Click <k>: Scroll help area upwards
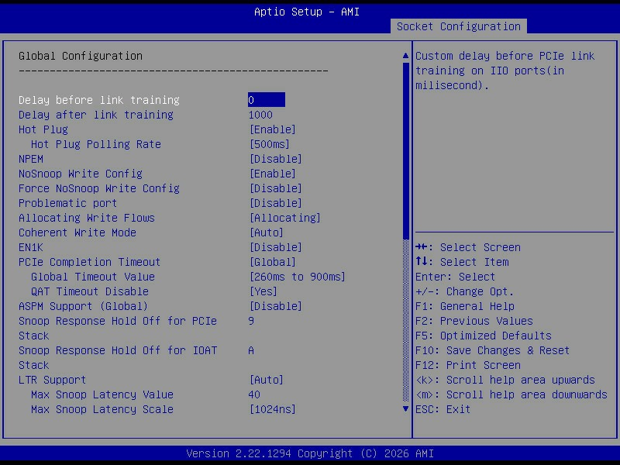 [x=505, y=380]
